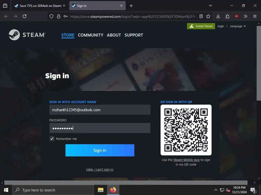Click the Install Steam button

coord(201,26)
